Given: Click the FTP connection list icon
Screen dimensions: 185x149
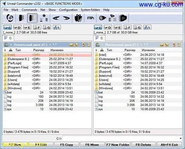Looking at the screenshot, I should pyautogui.click(x=112, y=18).
